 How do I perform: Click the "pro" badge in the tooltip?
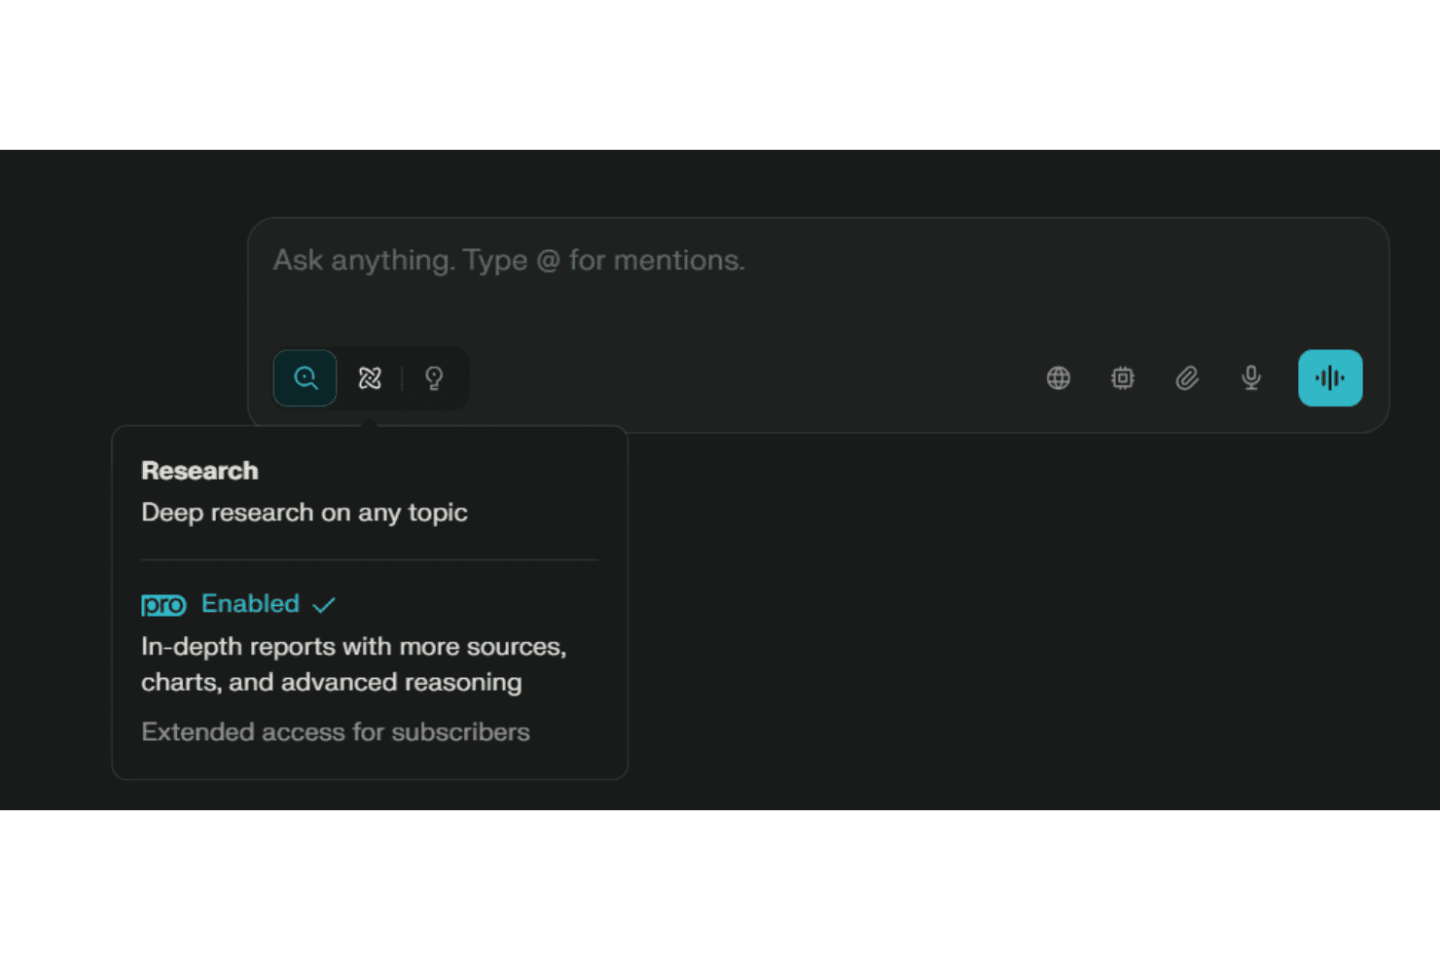[x=163, y=605]
